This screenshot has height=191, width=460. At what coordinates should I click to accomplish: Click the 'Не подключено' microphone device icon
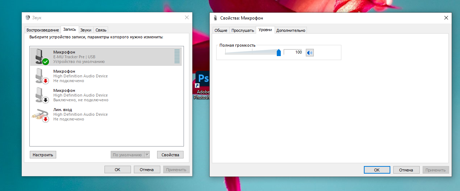click(x=41, y=76)
